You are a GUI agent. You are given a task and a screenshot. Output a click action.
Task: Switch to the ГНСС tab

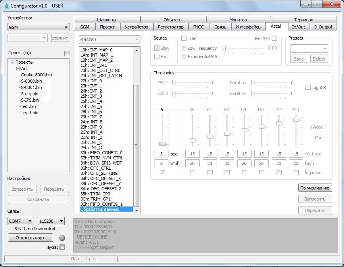[198, 27]
